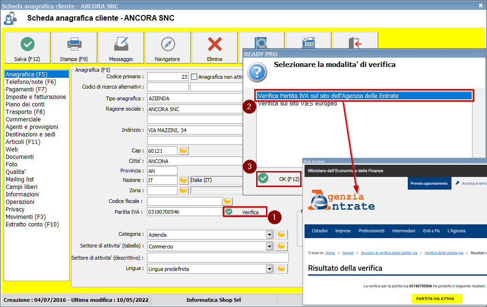Expand the Lingua dropdown arrow
The height and width of the screenshot is (307, 487).
pyautogui.click(x=270, y=269)
